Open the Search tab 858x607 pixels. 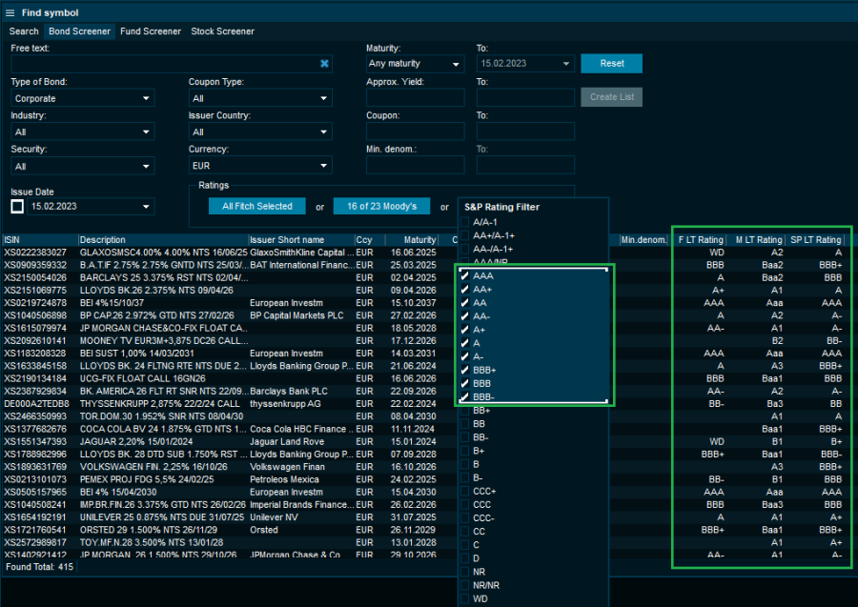[x=24, y=31]
